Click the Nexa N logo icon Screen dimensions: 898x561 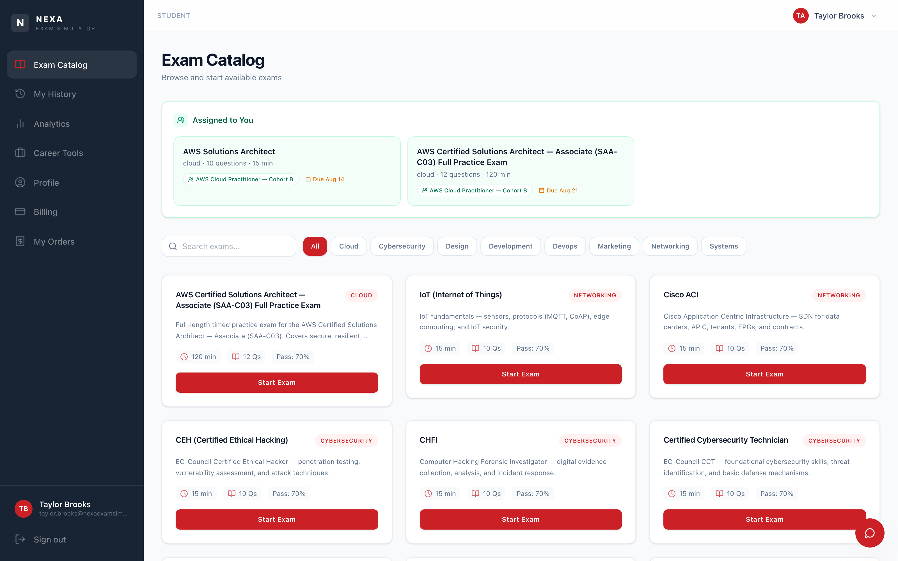20,23
